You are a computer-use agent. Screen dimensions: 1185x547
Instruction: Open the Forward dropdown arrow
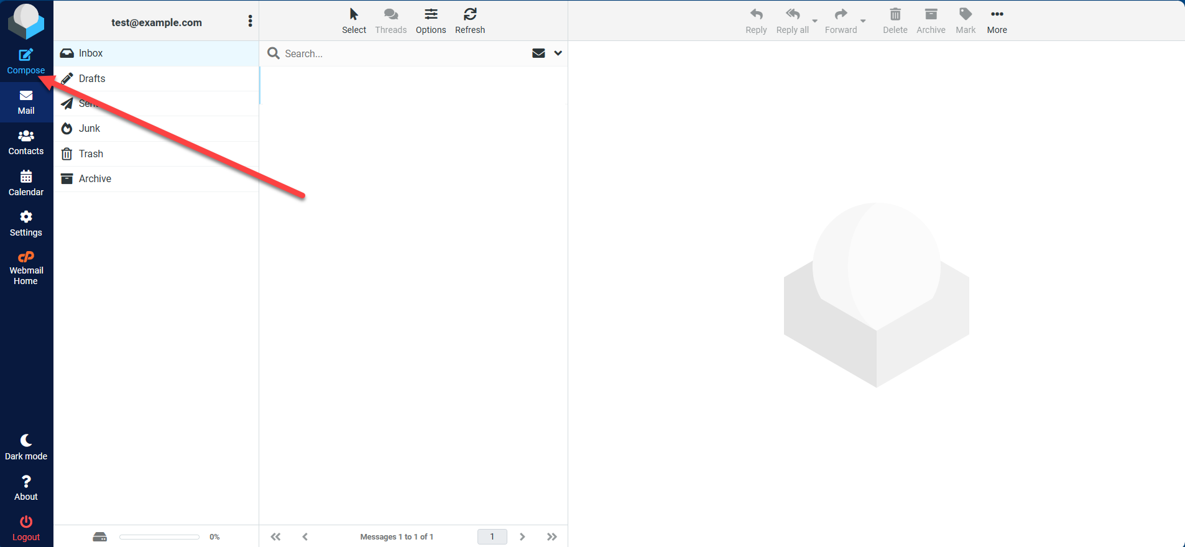[x=863, y=21]
